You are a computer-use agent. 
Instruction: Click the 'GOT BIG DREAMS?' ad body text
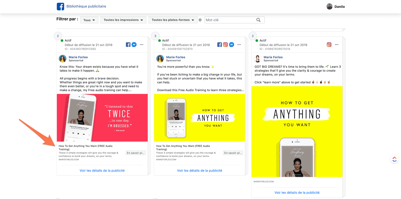coord(298,74)
